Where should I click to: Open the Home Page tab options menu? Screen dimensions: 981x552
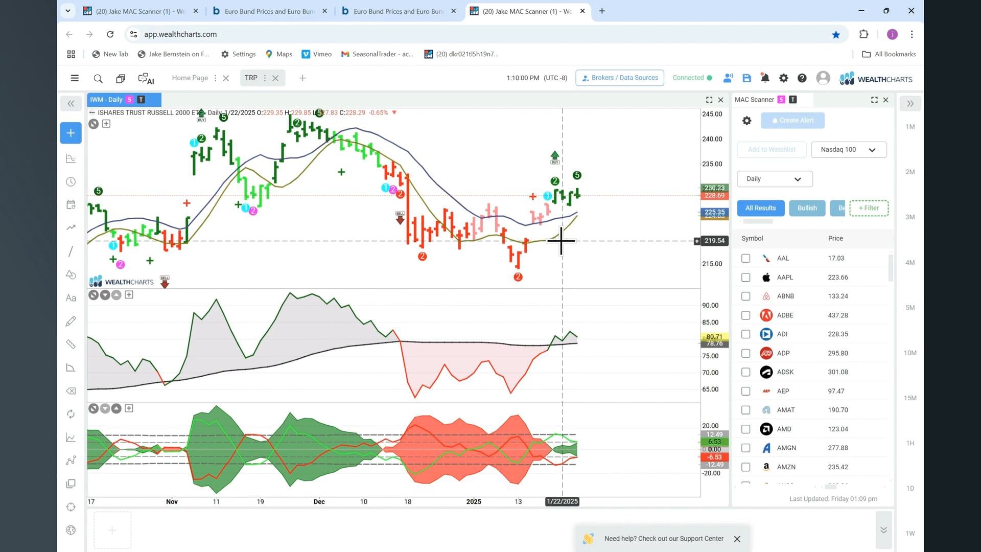(215, 78)
